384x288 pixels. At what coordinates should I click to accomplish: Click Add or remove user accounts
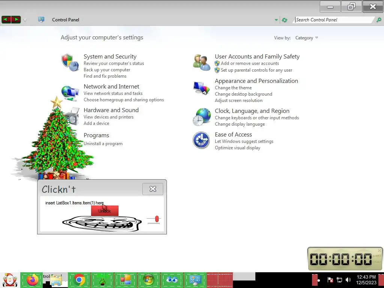coord(250,63)
